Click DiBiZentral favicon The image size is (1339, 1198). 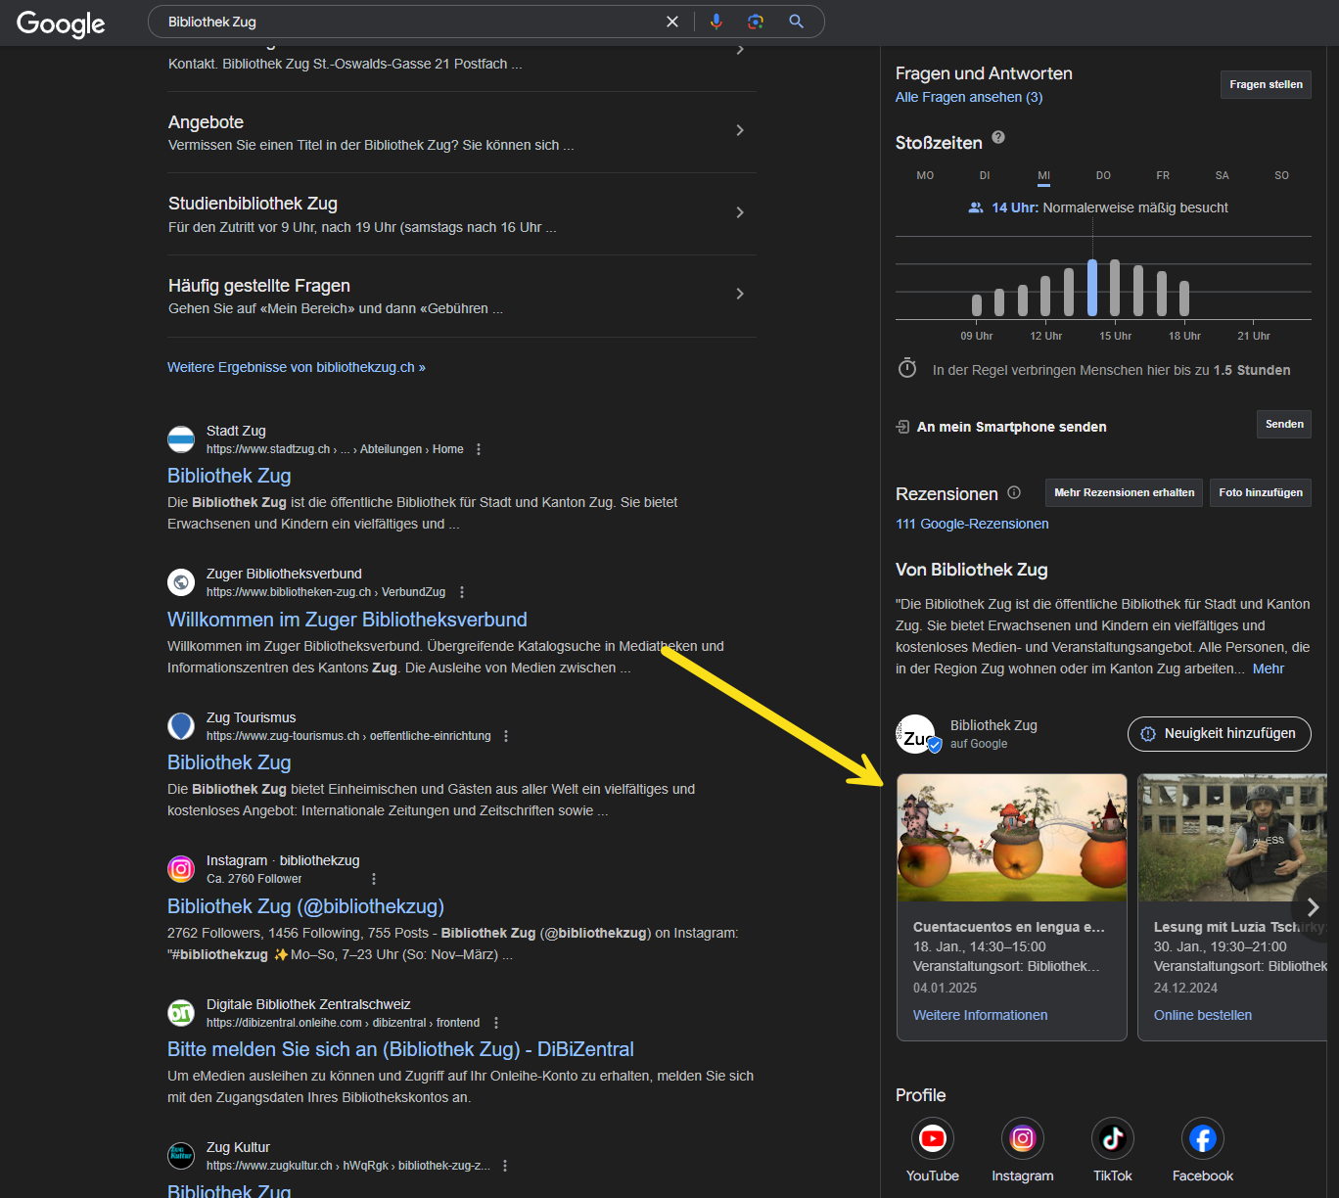point(181,1013)
